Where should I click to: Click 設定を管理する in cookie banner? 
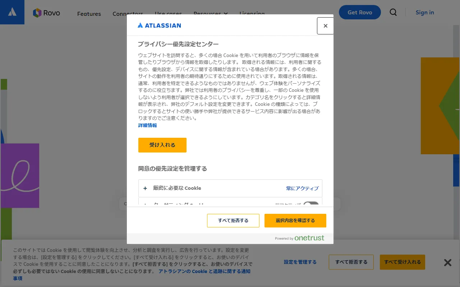[x=300, y=262]
